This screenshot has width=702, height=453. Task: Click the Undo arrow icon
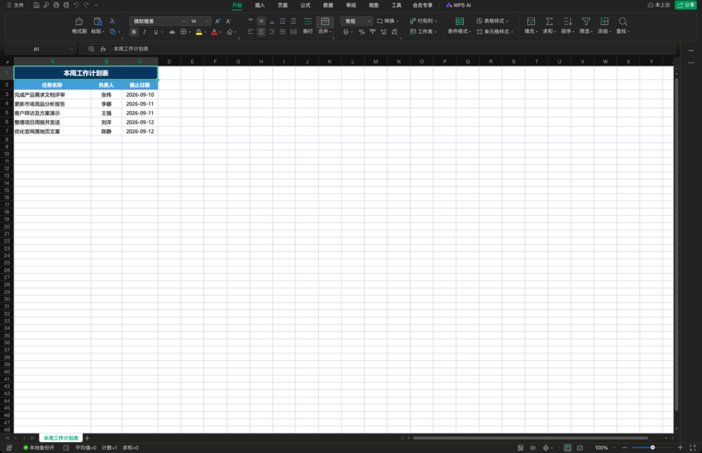click(x=76, y=5)
